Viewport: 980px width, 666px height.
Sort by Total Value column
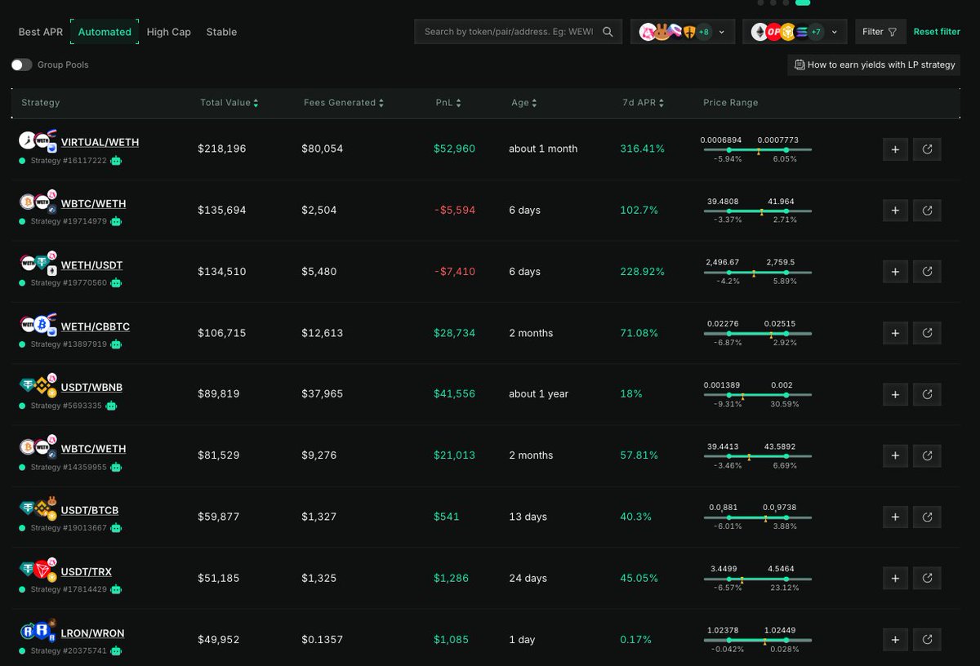pyautogui.click(x=229, y=103)
